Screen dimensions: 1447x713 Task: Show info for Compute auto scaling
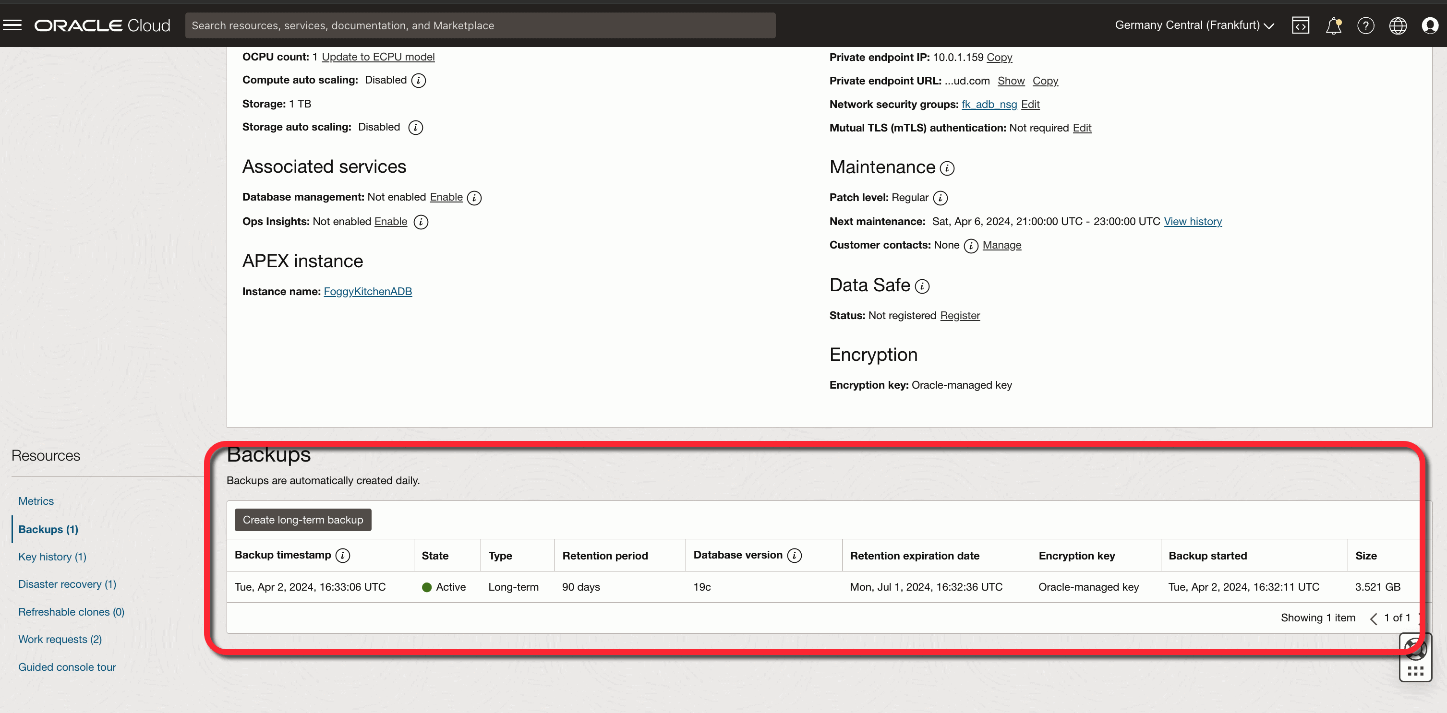pos(419,80)
